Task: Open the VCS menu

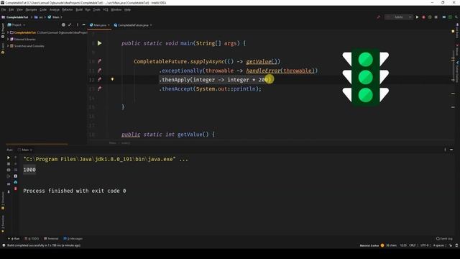Action: [106, 9]
